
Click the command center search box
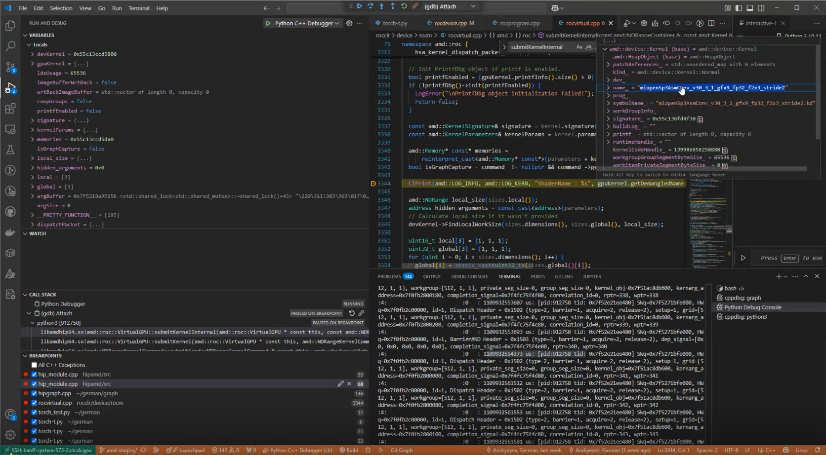tap(316, 8)
